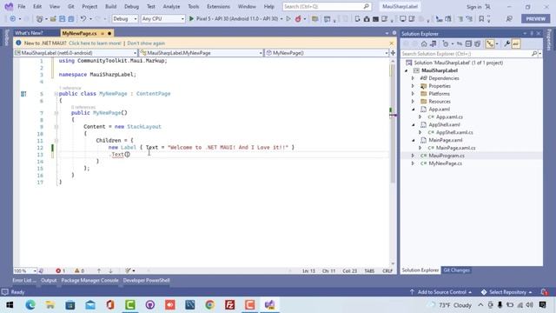This screenshot has height=313, width=556.
Task: Switch to the Git Changes tab
Action: (456, 270)
